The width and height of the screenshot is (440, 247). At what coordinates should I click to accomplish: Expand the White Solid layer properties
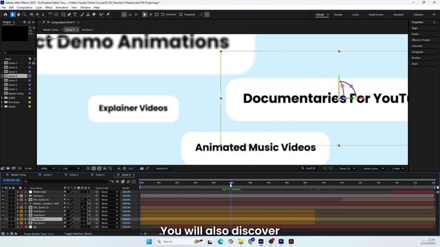click(x=18, y=192)
